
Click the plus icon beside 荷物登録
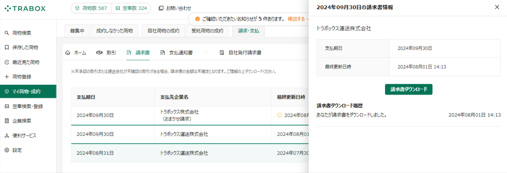[x=7, y=77]
